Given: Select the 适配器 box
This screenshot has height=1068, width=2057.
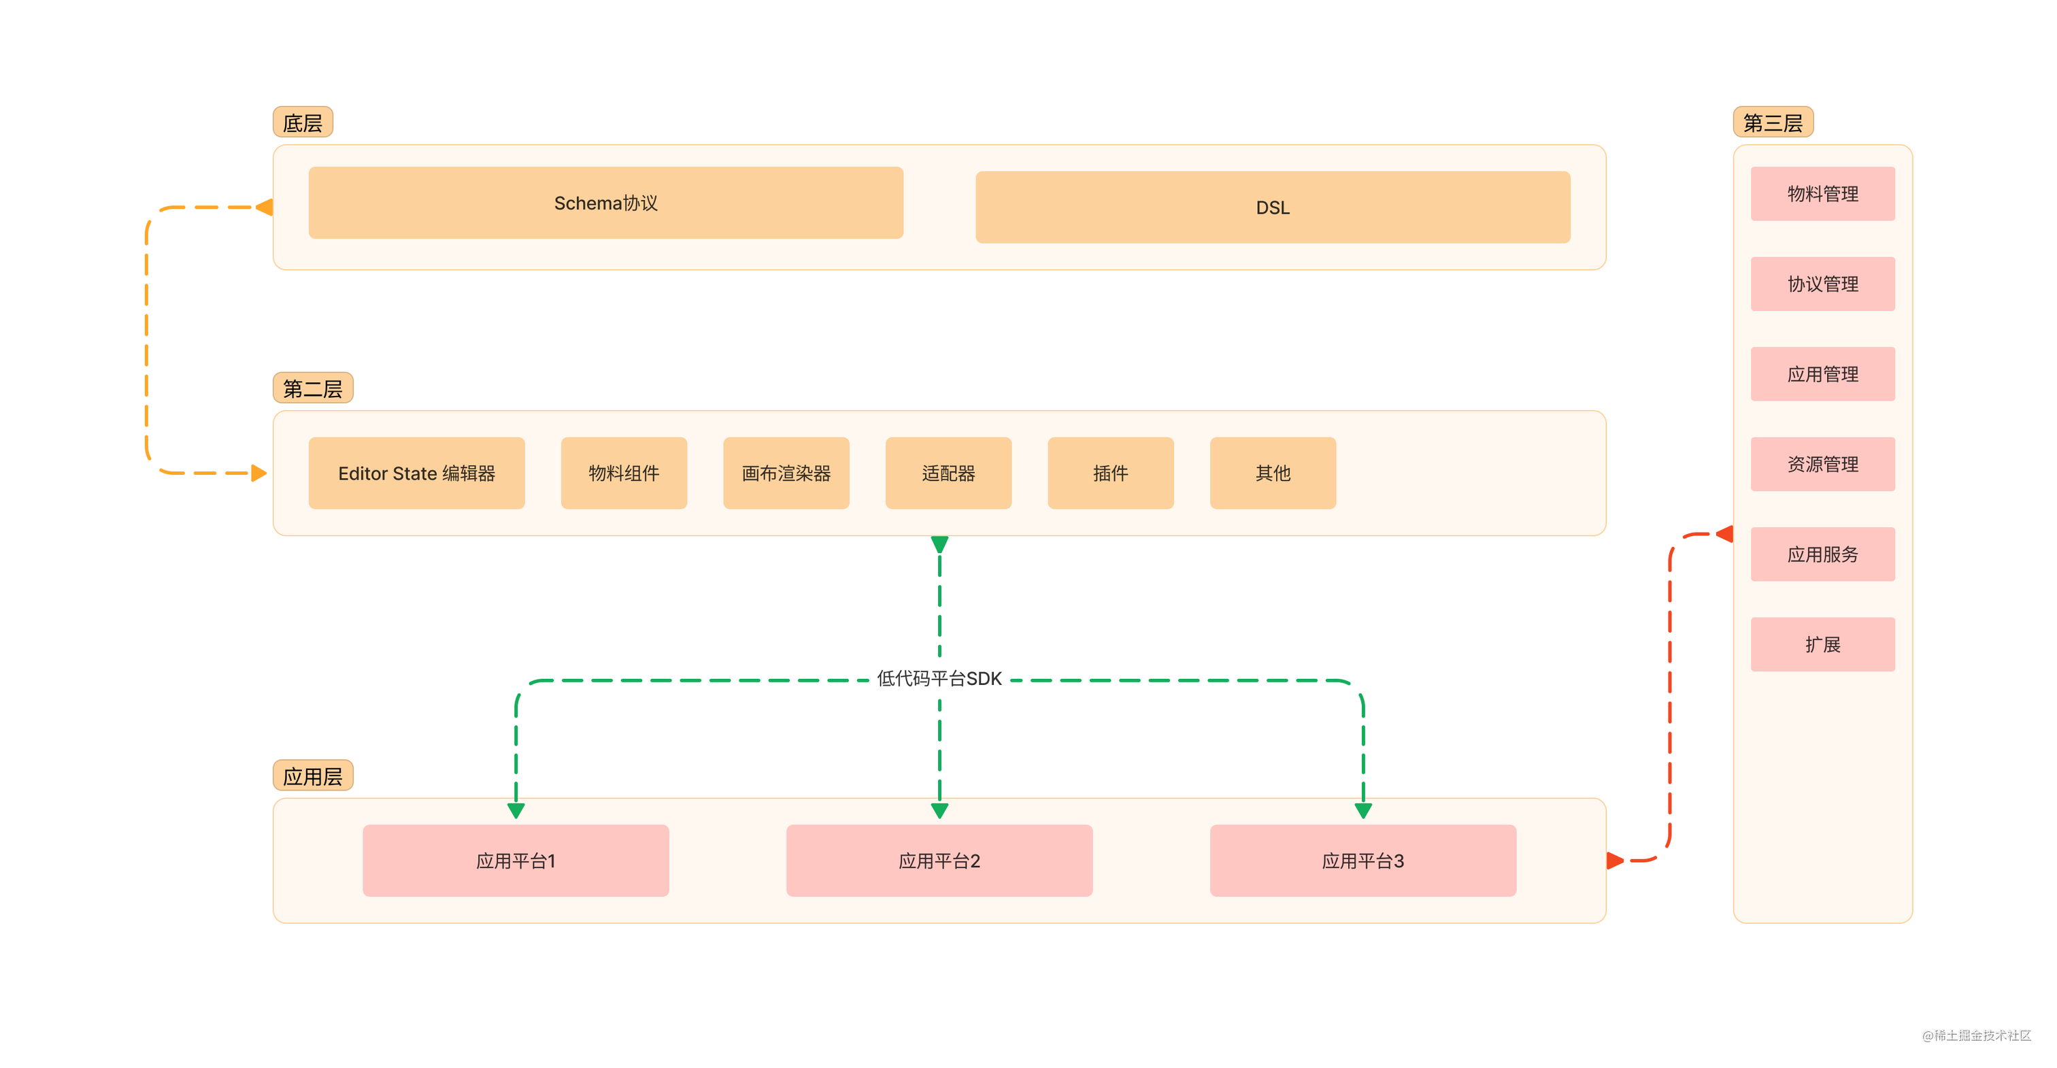Looking at the screenshot, I should click(948, 473).
